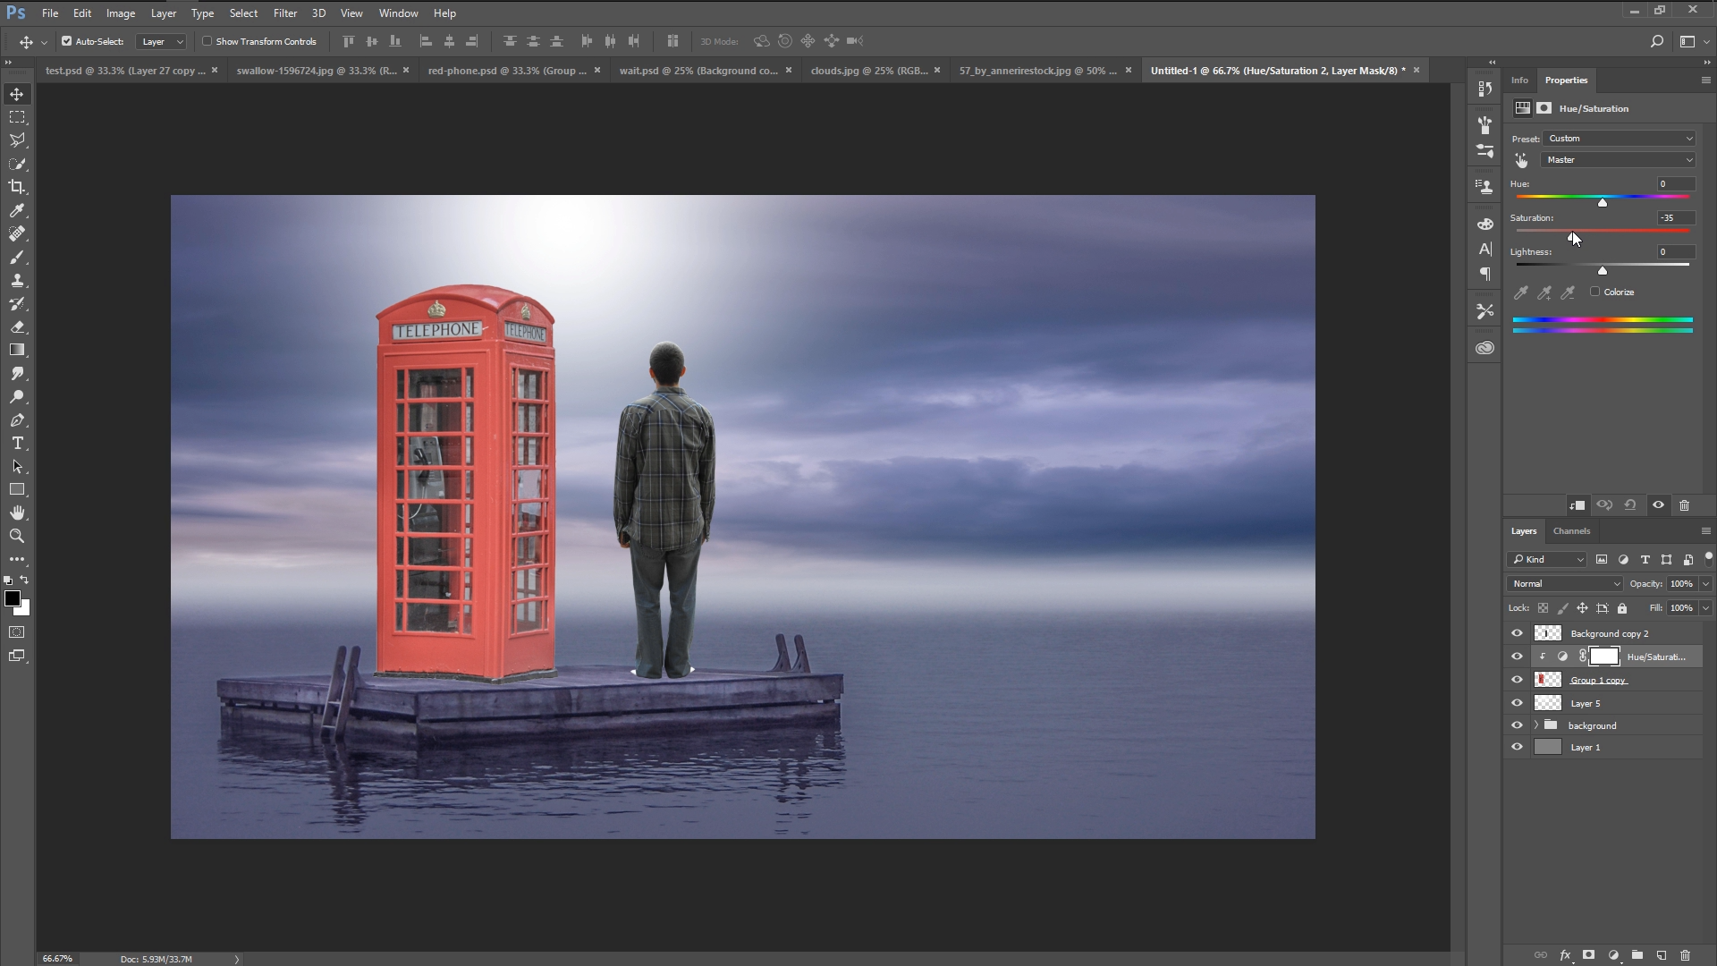Open the Opacity value dropdown arrow
Screen dimensions: 1717x966
click(1705, 584)
